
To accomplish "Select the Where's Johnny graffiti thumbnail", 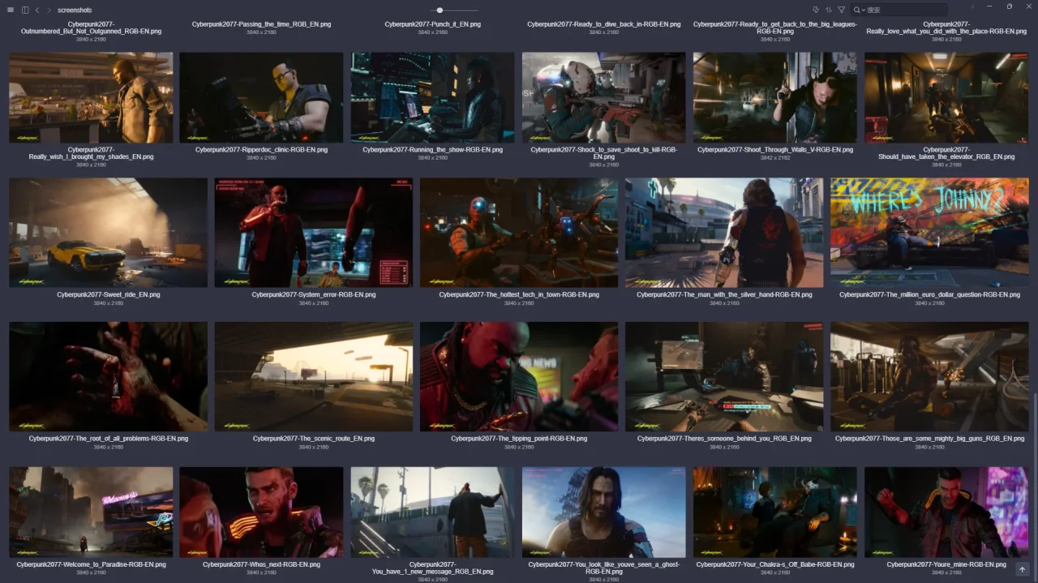I will coord(929,233).
